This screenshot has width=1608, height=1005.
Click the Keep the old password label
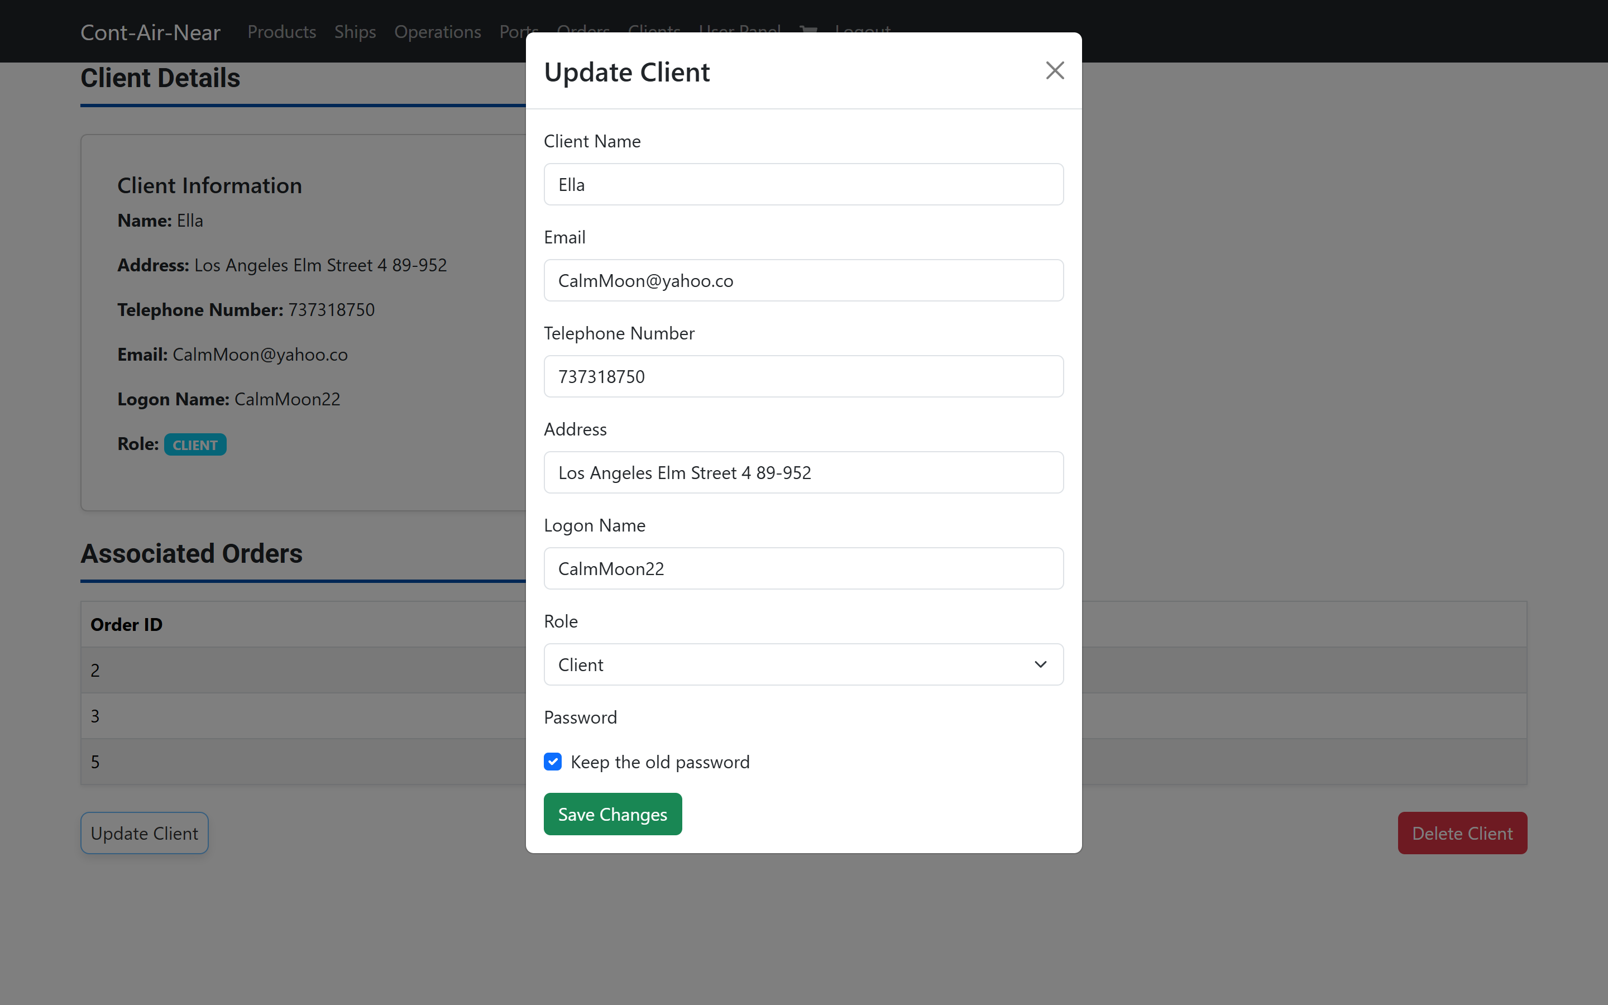pos(660,762)
